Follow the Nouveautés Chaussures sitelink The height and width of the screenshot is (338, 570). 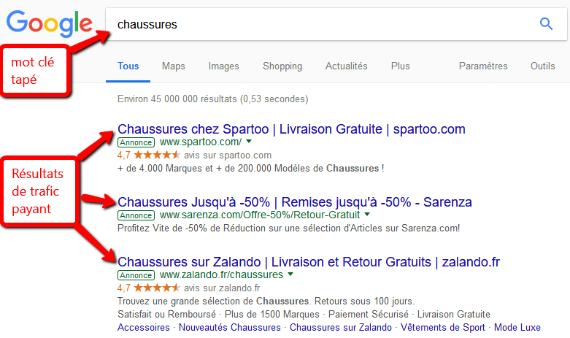point(230,328)
